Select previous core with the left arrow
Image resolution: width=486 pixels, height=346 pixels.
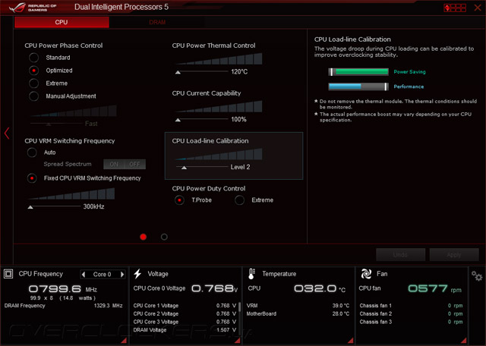[x=83, y=274]
